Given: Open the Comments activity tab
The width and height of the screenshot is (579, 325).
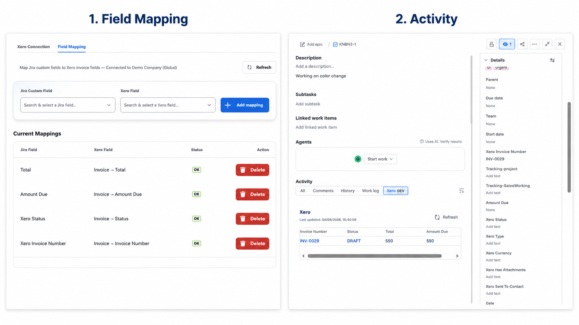Looking at the screenshot, I should coord(323,191).
